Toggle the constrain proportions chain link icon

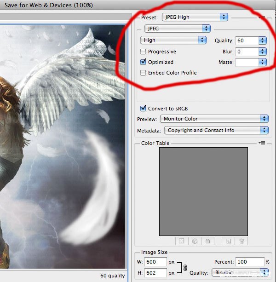[x=185, y=268]
